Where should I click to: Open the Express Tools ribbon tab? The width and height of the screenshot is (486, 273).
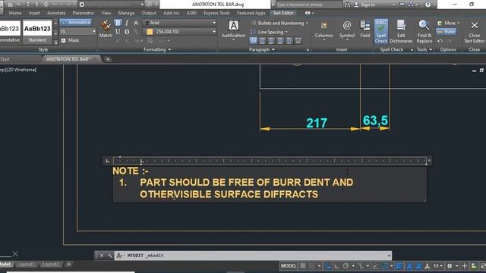coord(216,13)
